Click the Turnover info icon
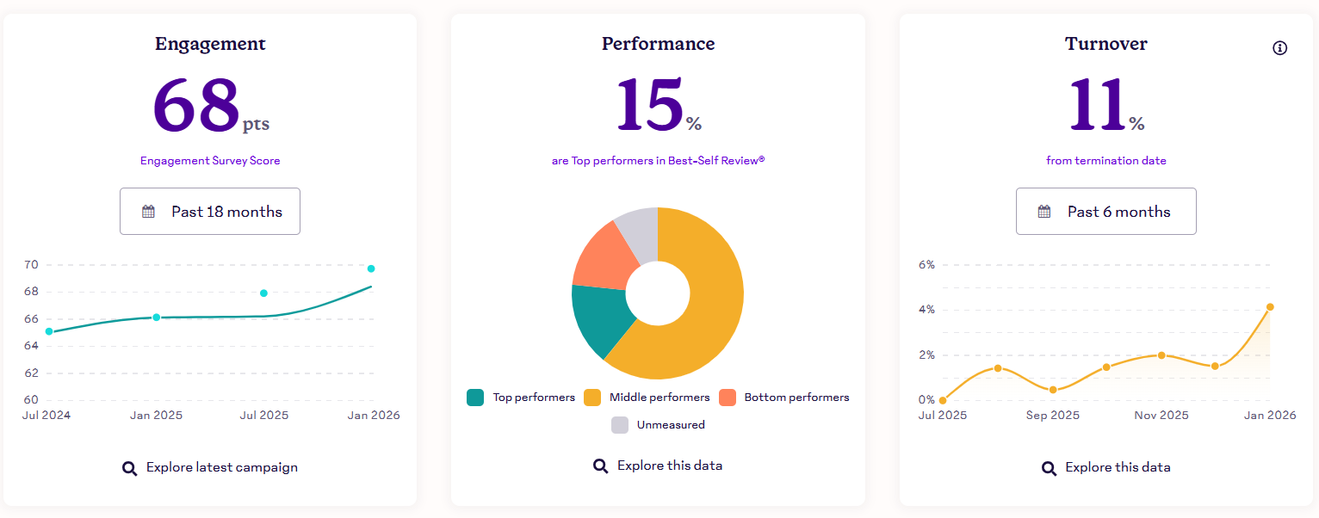1319x518 pixels. (x=1279, y=48)
